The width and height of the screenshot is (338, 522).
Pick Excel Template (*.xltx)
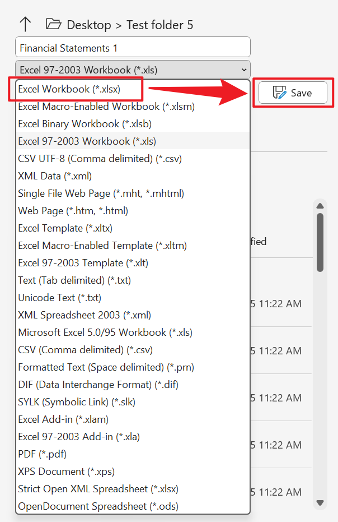tap(133, 228)
